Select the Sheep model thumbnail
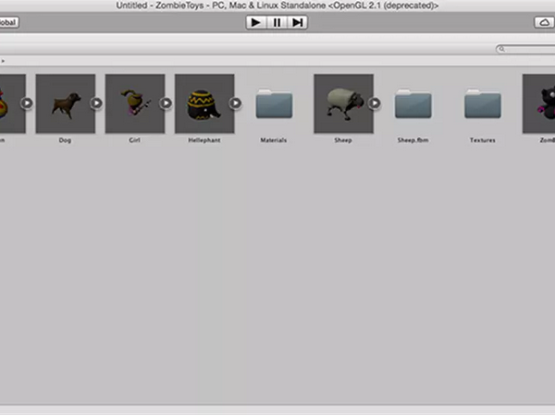The image size is (555, 416). [344, 104]
